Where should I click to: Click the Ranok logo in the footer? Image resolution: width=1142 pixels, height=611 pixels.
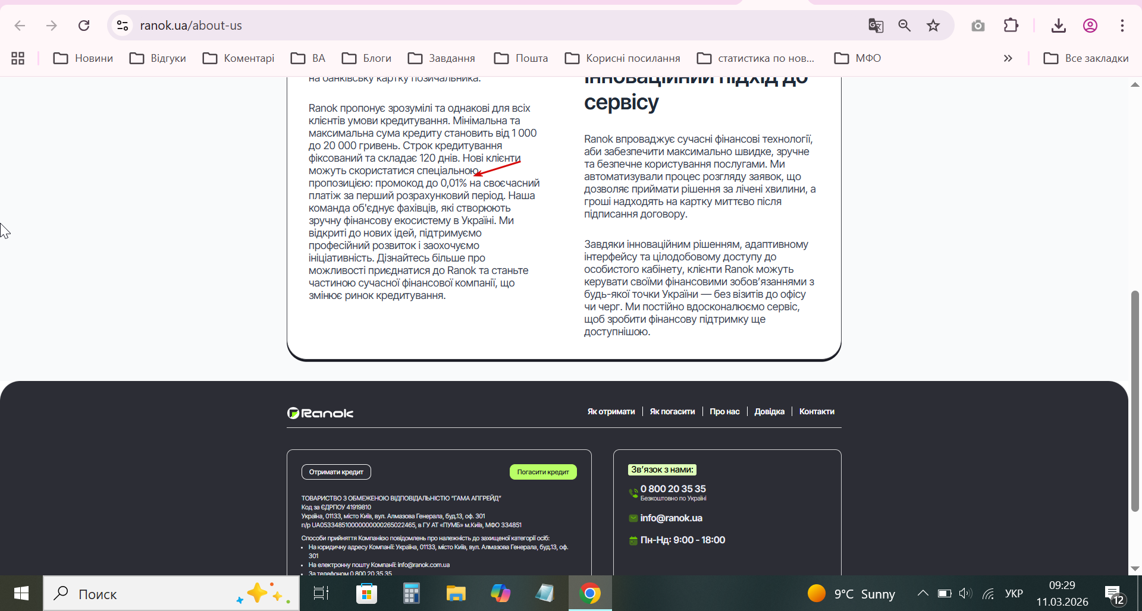pyautogui.click(x=320, y=413)
